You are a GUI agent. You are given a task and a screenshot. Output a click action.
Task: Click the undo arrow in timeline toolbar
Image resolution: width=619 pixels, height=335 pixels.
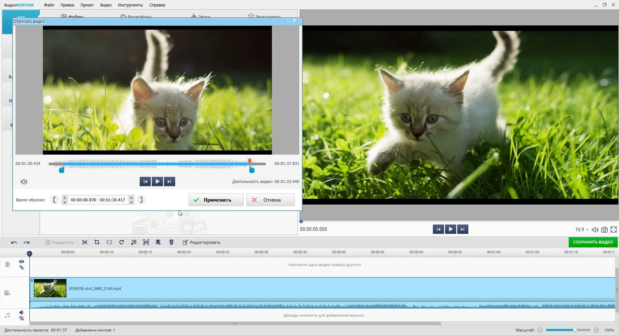click(x=14, y=242)
